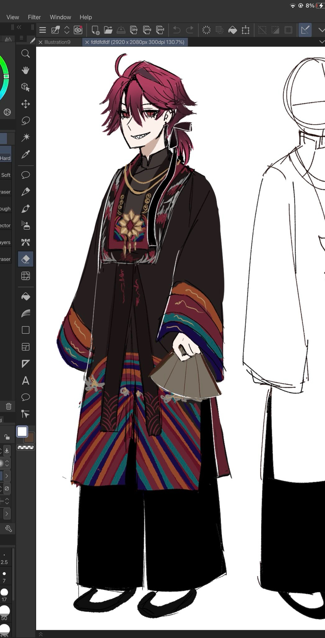
Task: Select the transparent color checkerboard
Action: tap(25, 448)
